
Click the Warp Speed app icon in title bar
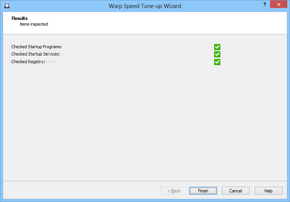coord(7,6)
